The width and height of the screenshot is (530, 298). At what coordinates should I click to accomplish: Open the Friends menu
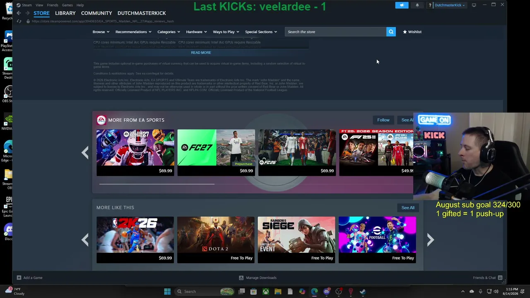pos(53,5)
